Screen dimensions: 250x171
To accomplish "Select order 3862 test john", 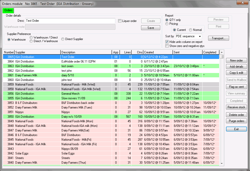I will click(111, 71).
